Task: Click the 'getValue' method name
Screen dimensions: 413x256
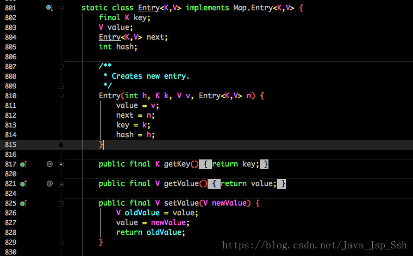Action: pos(181,183)
